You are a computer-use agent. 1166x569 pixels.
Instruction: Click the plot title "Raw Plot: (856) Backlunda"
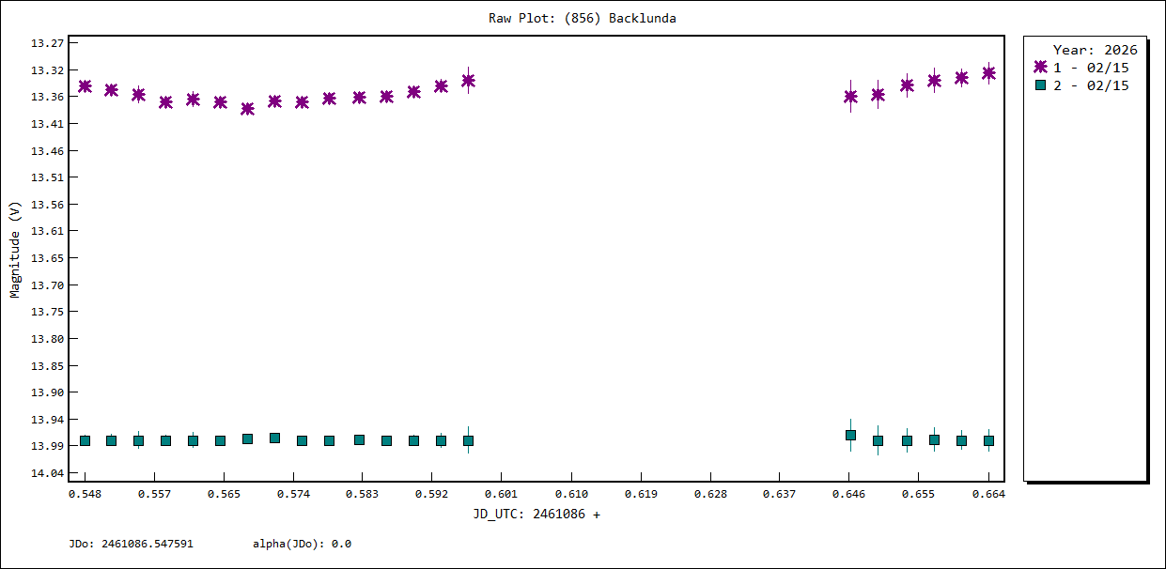pos(582,18)
